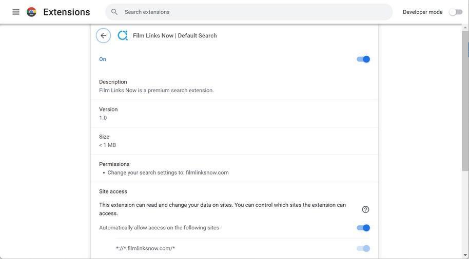Click the *://*.filmlinksnow.com/* site pattern
This screenshot has height=259, width=469.
(x=145, y=248)
